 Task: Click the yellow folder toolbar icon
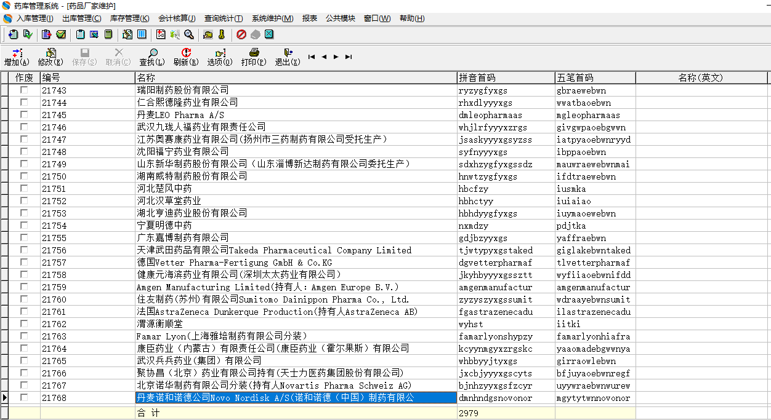pos(208,34)
